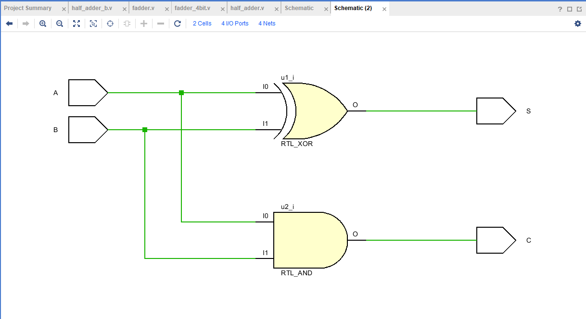586x319 pixels.
Task: Click the Regenerate Schematic refresh icon
Action: 178,24
